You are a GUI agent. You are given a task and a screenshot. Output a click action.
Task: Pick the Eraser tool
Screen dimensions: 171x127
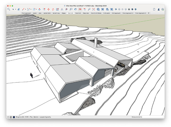tap(19, 9)
